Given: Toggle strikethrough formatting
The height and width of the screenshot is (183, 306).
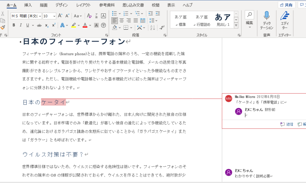Looking at the screenshot, I should coord(39,25).
